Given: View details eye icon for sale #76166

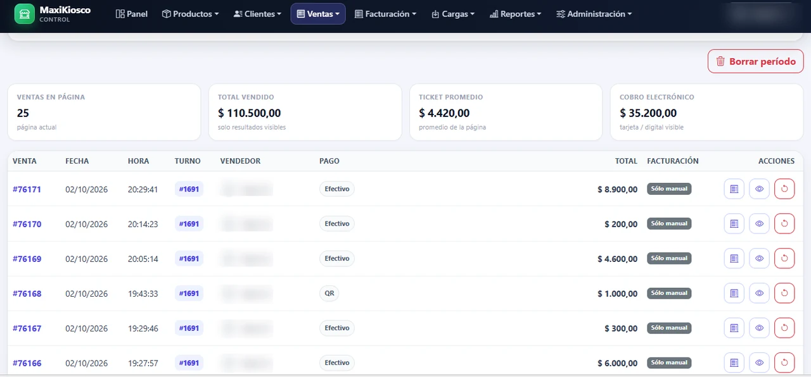Looking at the screenshot, I should tap(759, 362).
